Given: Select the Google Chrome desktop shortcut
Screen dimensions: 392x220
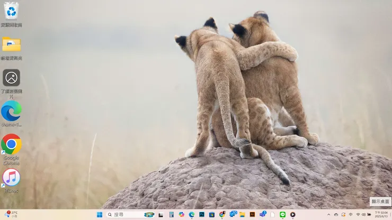Looking at the screenshot, I should coord(11,149).
